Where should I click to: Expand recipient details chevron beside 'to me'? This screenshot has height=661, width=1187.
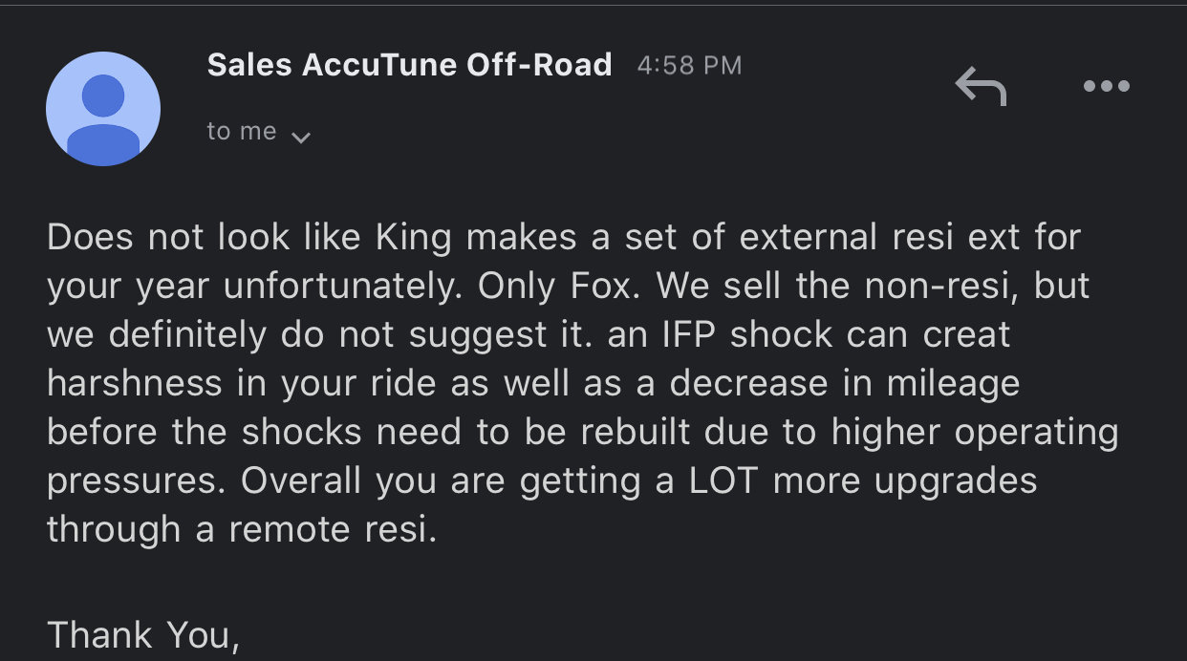(300, 138)
